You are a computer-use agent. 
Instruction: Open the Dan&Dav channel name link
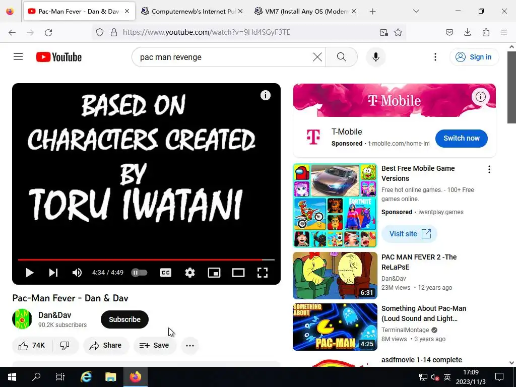54,315
